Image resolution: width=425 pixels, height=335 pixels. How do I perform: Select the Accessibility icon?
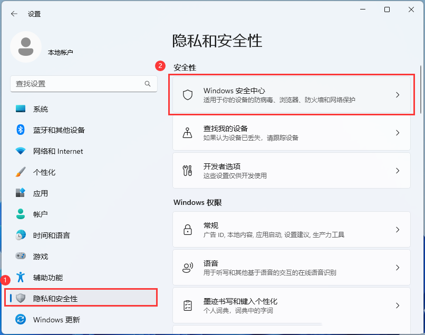click(x=20, y=278)
